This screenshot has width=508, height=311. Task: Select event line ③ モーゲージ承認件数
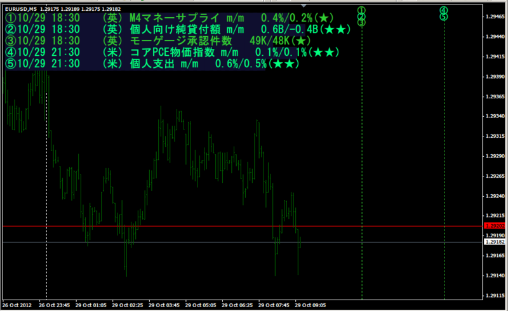click(x=158, y=41)
